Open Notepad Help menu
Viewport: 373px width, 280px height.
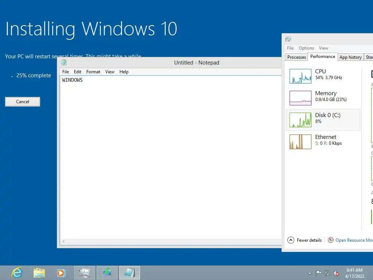124,72
